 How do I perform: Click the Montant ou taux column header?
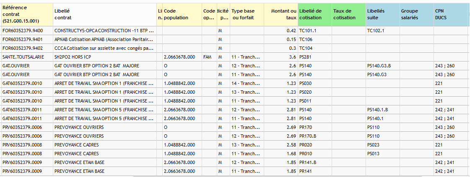pyautogui.click(x=281, y=14)
